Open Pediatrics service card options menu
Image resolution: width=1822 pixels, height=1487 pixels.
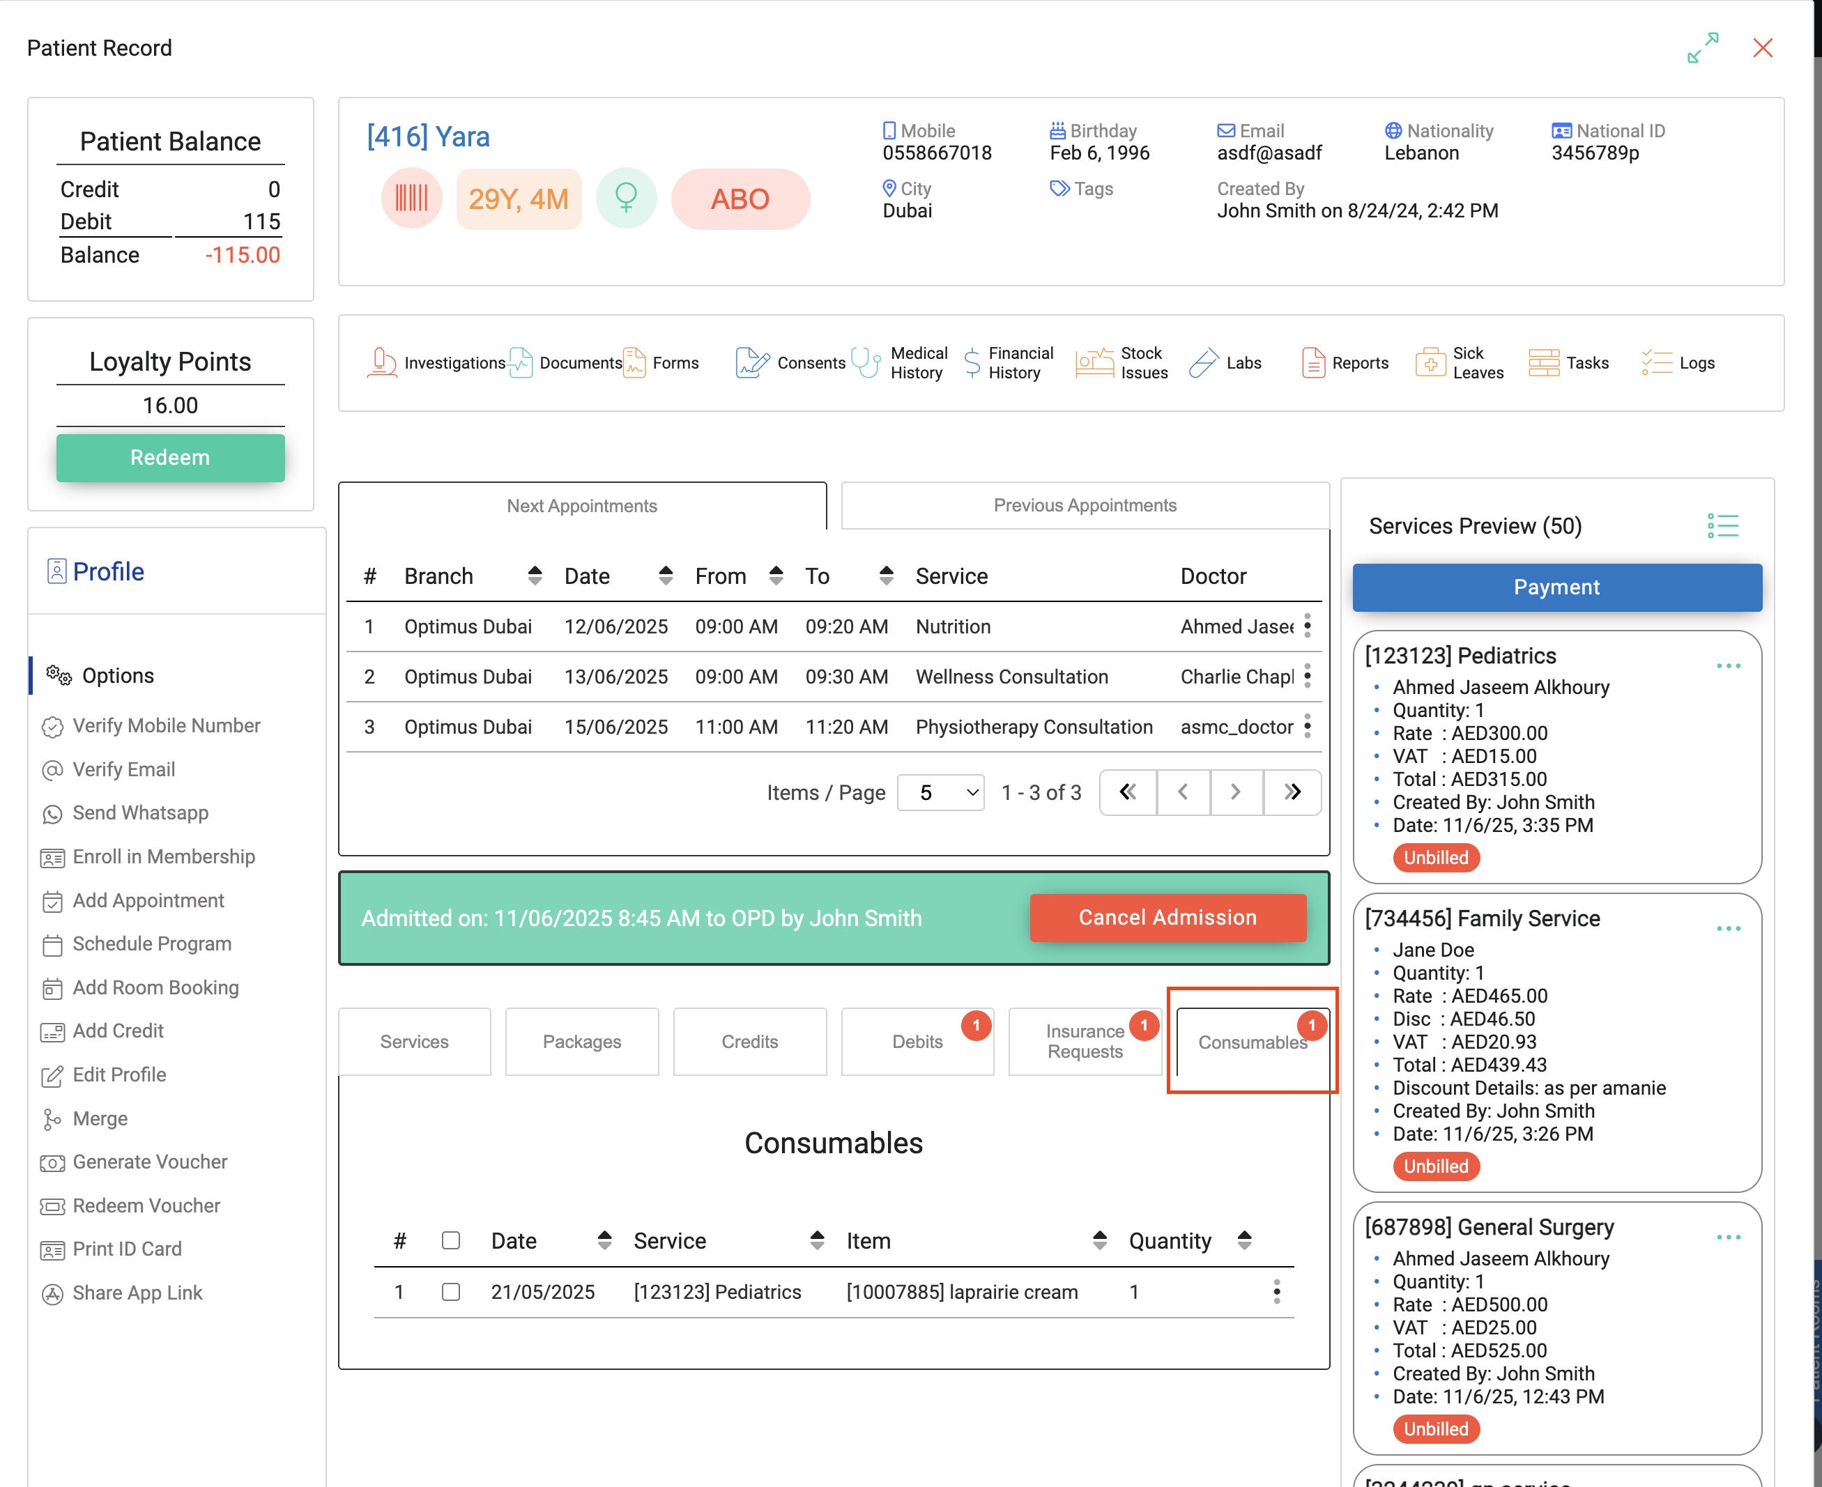1728,665
